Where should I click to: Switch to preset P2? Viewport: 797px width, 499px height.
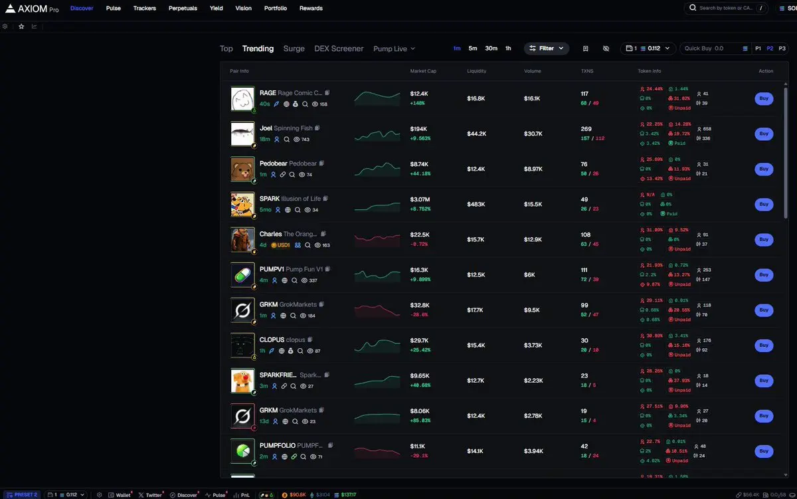[x=770, y=49]
